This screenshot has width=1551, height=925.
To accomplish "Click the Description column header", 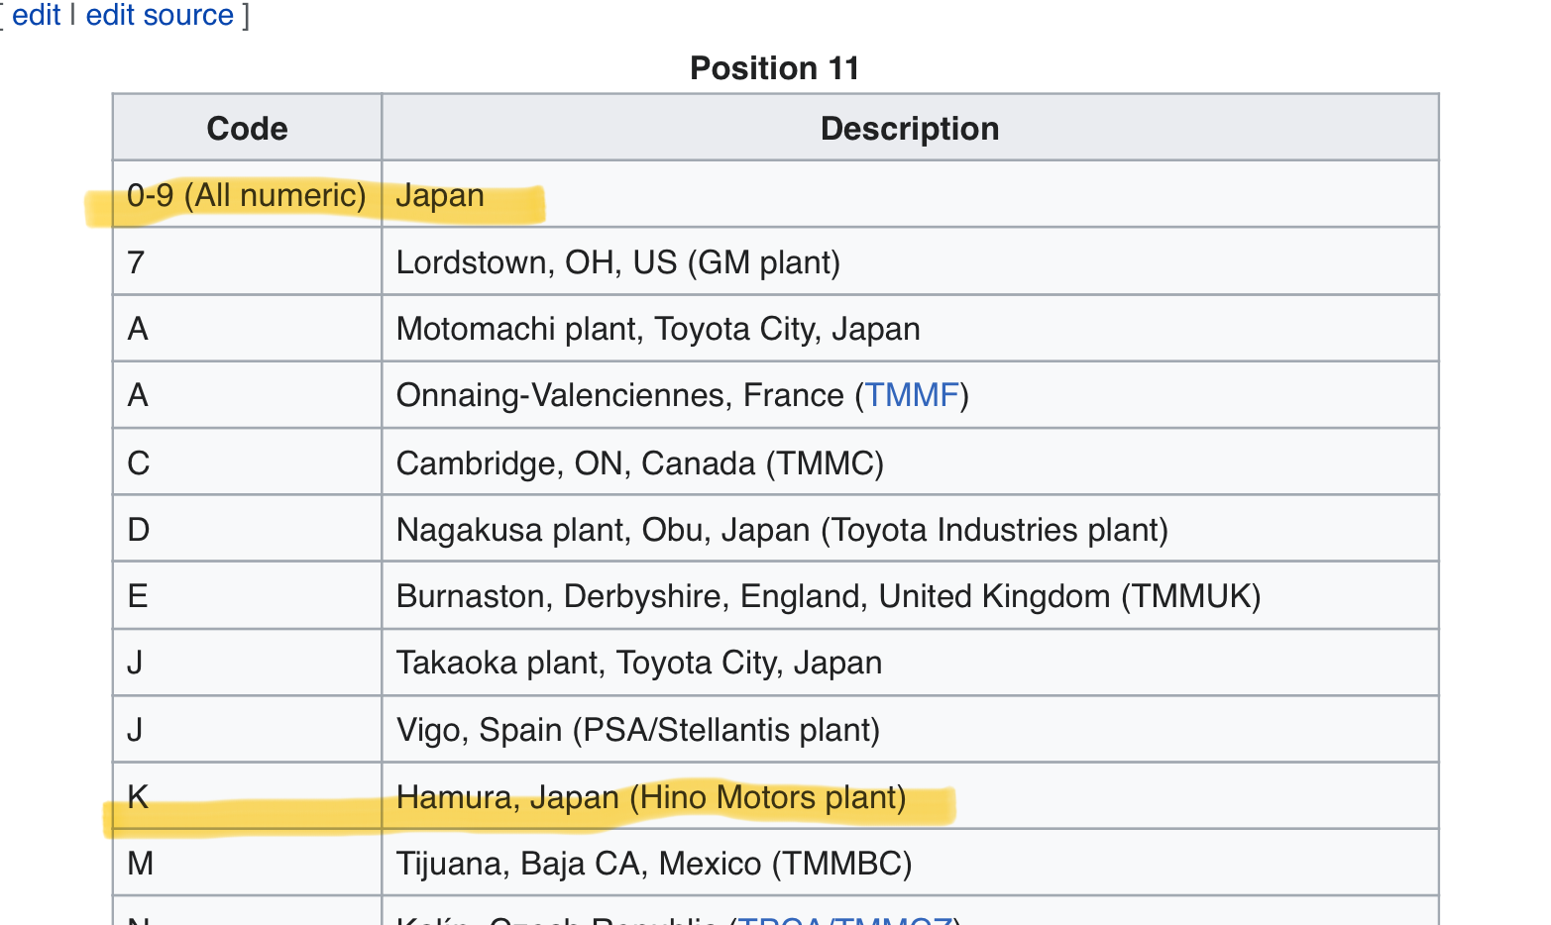I will tap(910, 128).
